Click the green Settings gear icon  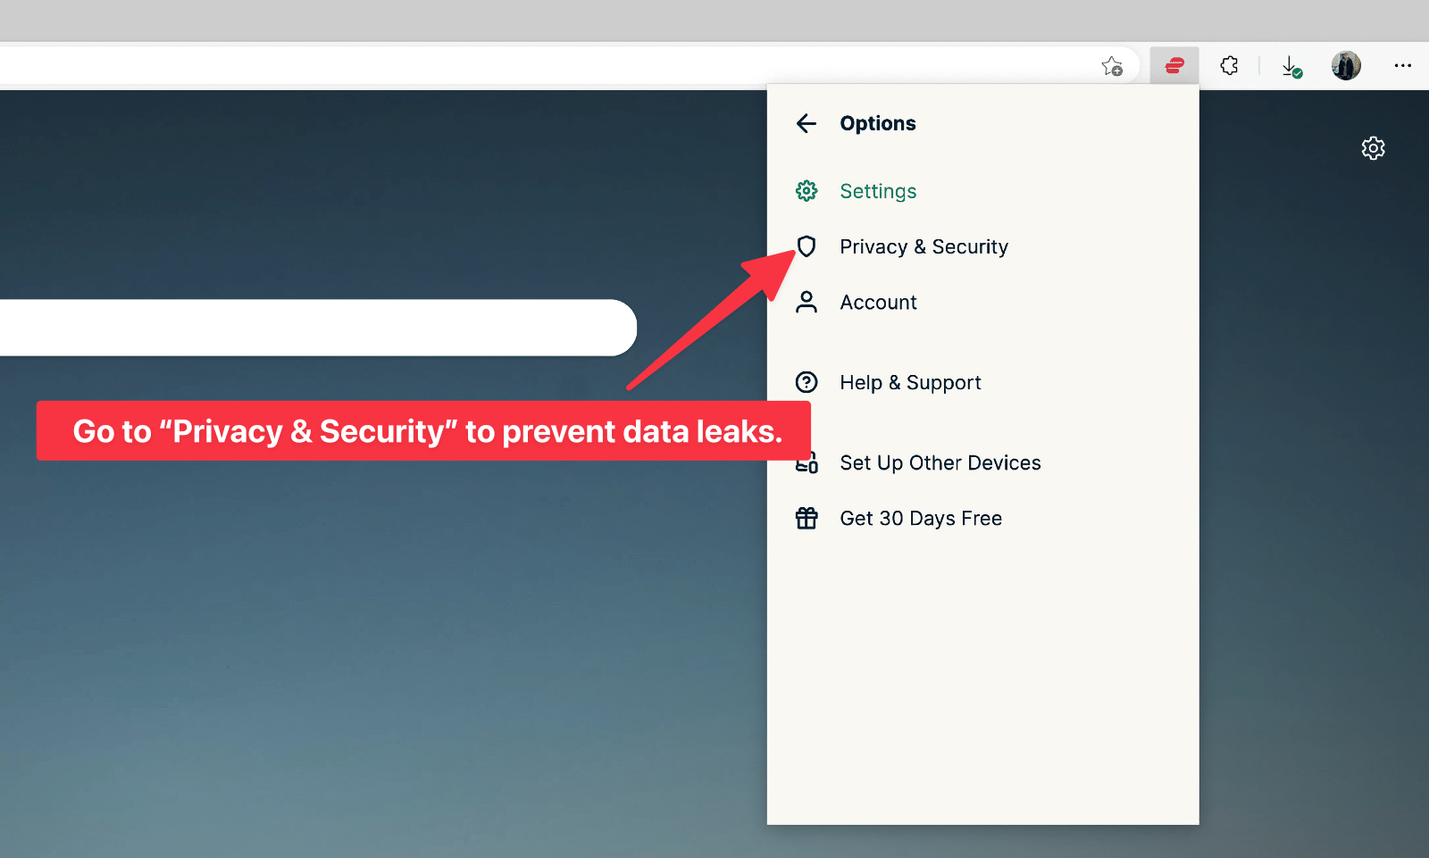click(806, 191)
